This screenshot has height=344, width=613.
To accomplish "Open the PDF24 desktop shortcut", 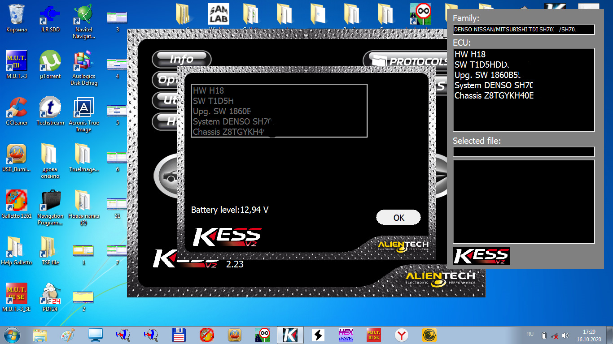I will 50,298.
